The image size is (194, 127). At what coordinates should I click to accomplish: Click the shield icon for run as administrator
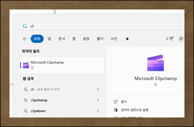(116, 110)
